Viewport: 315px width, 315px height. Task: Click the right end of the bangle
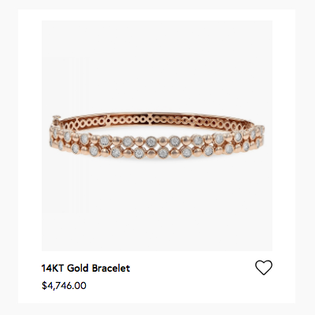coord(258,136)
